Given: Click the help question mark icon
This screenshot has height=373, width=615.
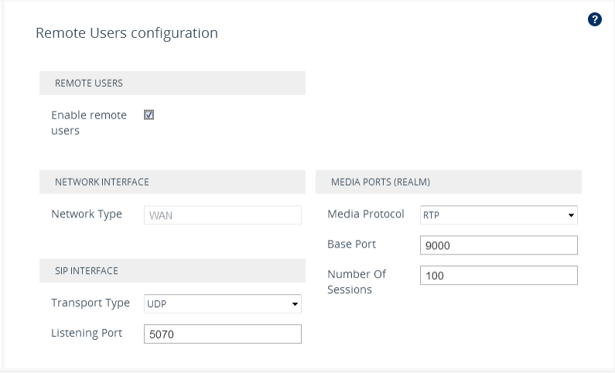Looking at the screenshot, I should [595, 19].
